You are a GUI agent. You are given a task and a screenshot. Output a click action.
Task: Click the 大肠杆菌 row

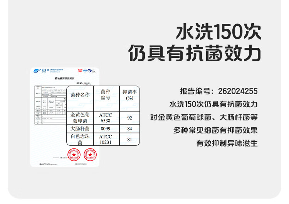(x=103, y=128)
